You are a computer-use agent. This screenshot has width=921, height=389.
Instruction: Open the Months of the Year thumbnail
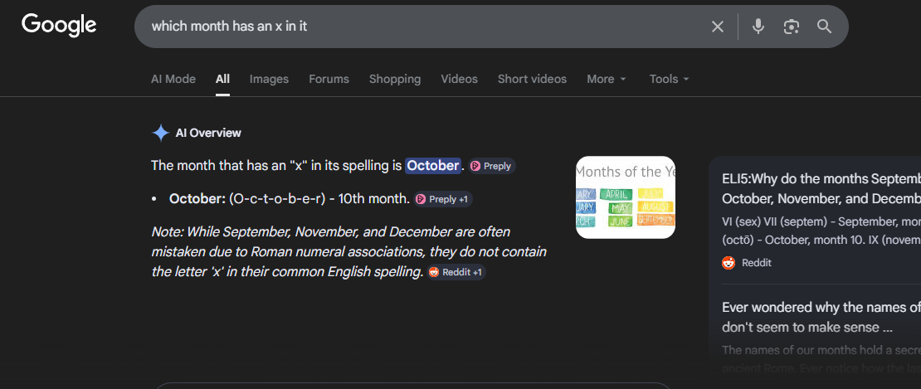(x=626, y=197)
